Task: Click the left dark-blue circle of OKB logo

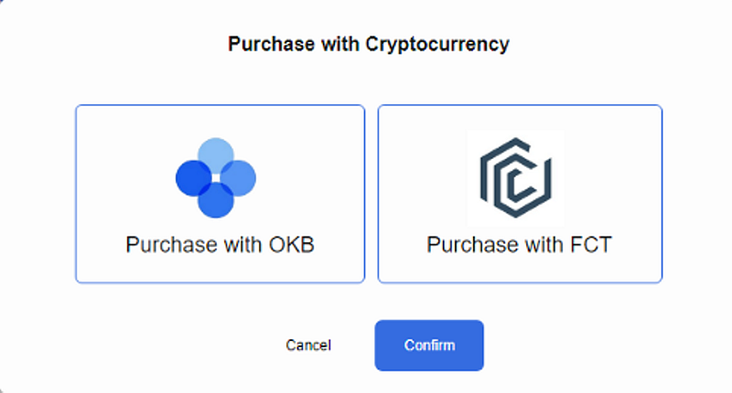Action: tap(193, 177)
